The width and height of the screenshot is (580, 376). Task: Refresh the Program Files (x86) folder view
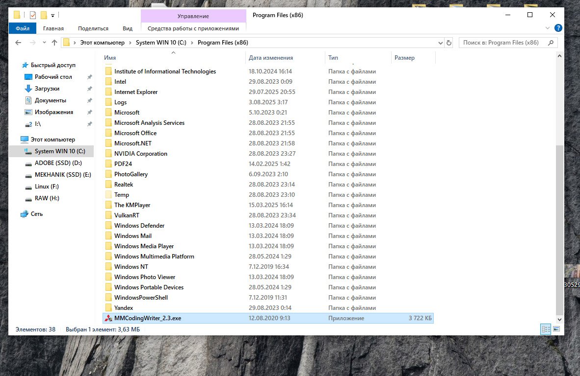pyautogui.click(x=448, y=43)
